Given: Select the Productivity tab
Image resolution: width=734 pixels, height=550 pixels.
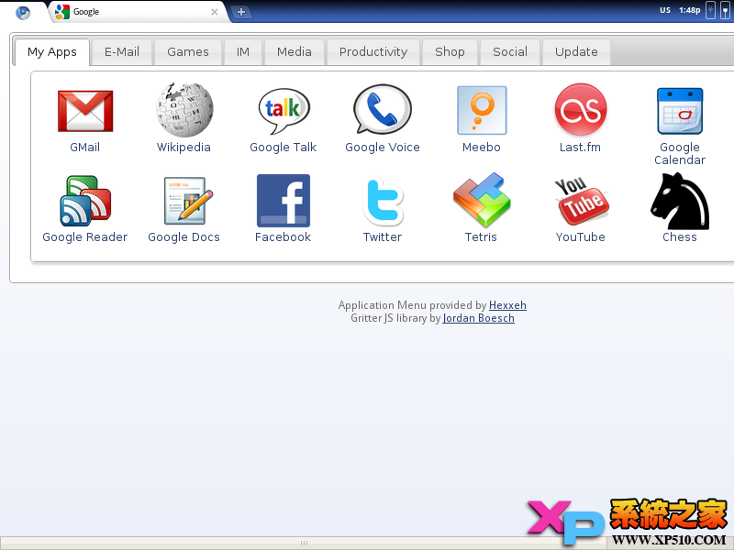Looking at the screenshot, I should pyautogui.click(x=373, y=52).
